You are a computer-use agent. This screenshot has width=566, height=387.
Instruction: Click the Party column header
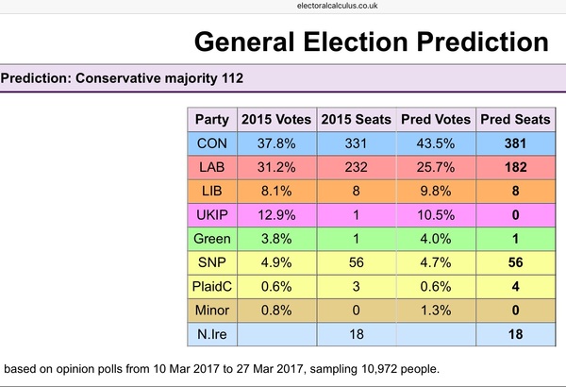[211, 121]
